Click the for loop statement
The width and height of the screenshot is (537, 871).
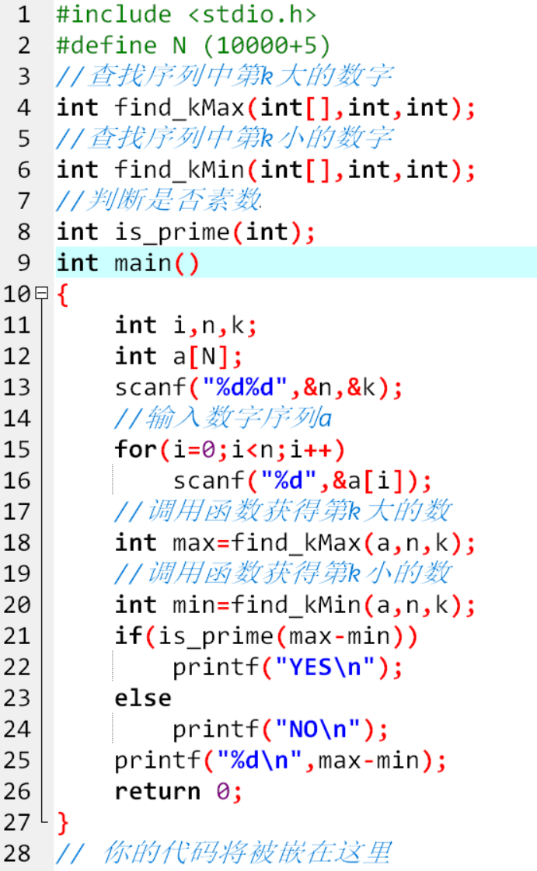[229, 450]
